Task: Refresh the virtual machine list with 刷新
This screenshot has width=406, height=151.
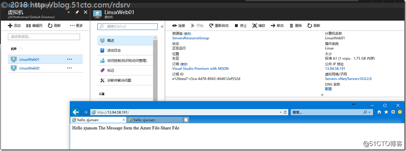Action: (x=55, y=25)
